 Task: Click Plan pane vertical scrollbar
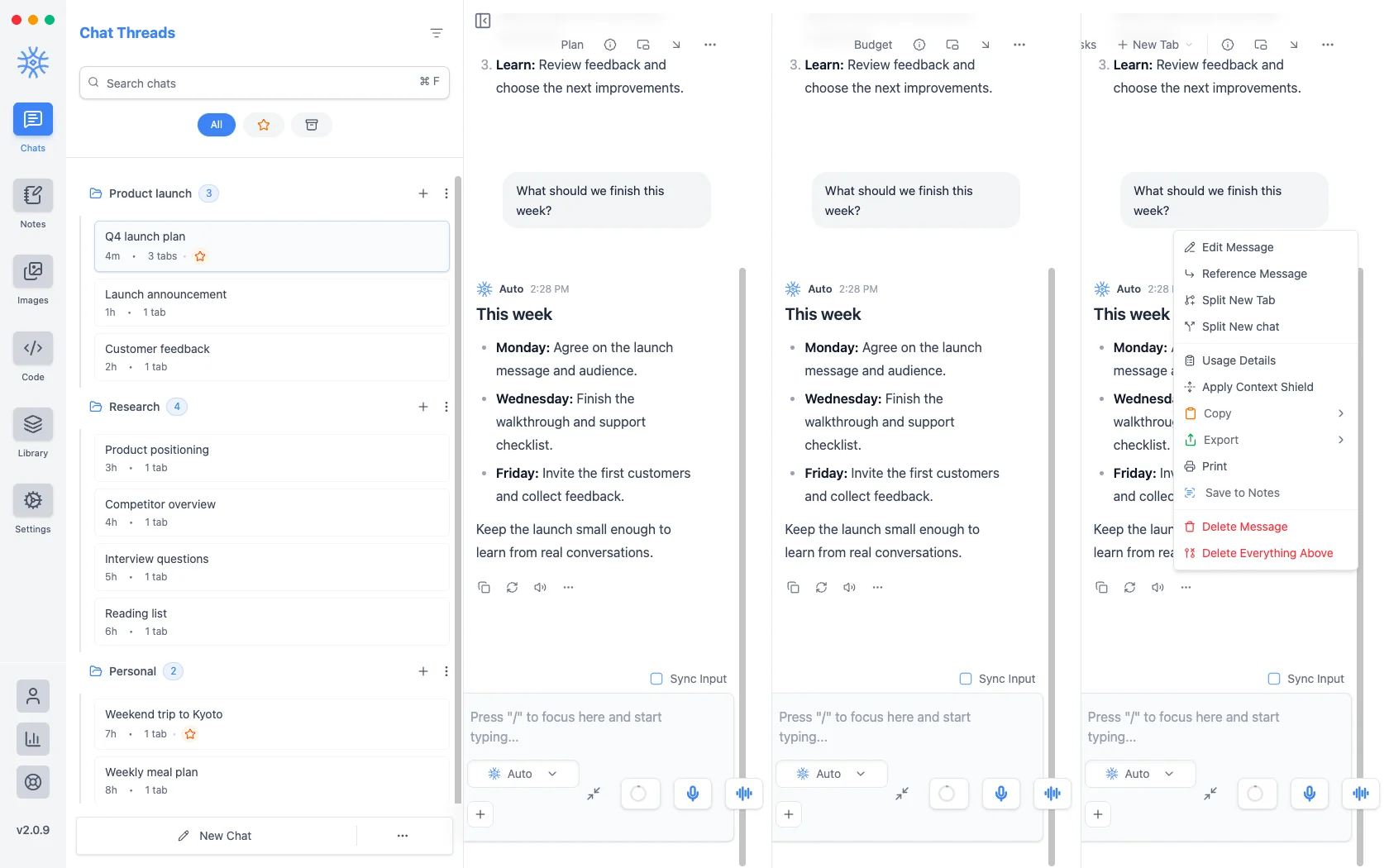tap(742, 565)
